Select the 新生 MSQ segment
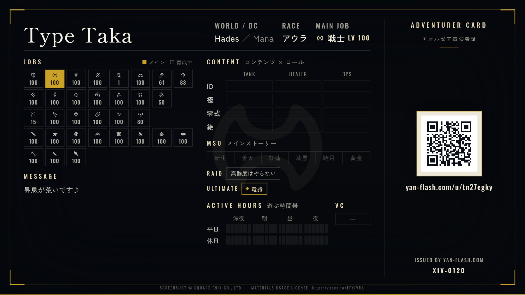Screen dimensions: 525x295 point(220,158)
